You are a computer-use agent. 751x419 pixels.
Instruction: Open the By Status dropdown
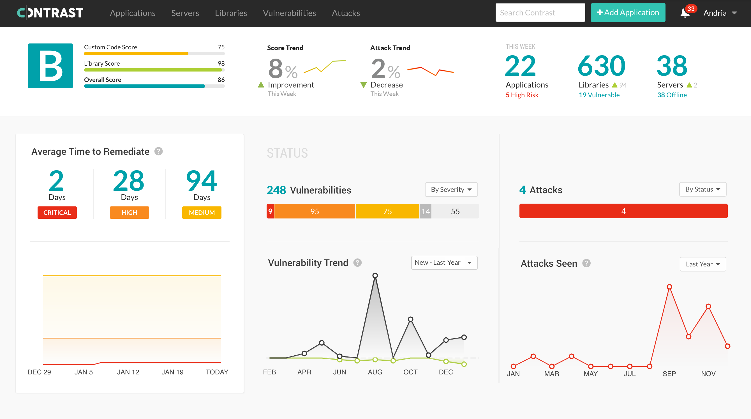coord(703,189)
